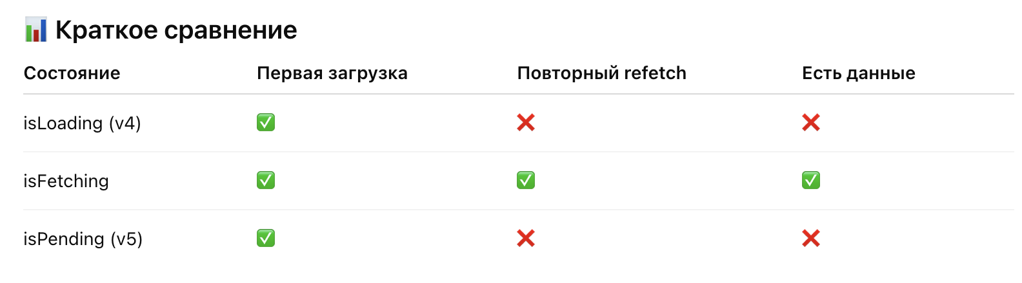Click the word 'isPending' in last row

[63, 239]
